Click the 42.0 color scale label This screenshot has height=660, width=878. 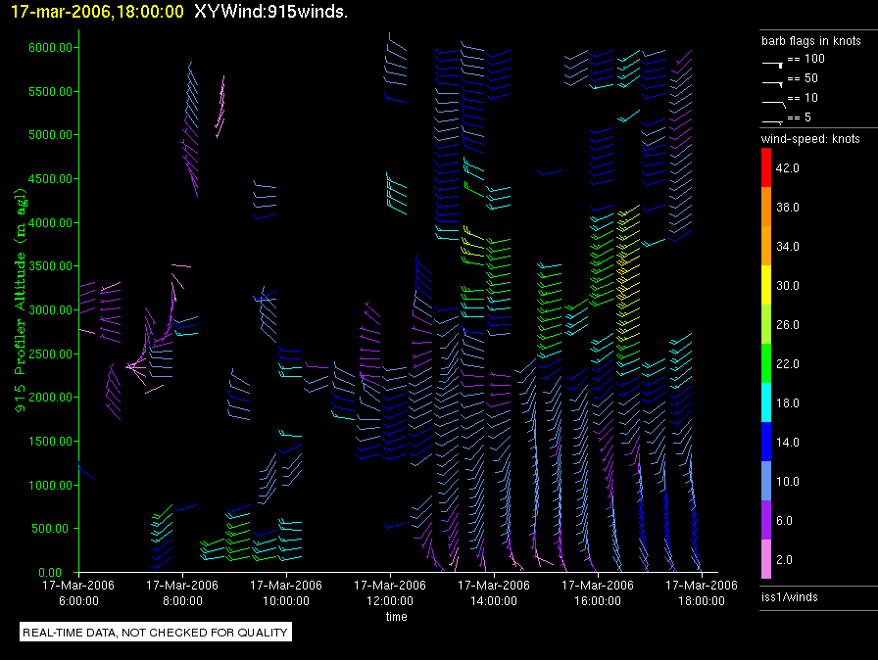pos(787,167)
